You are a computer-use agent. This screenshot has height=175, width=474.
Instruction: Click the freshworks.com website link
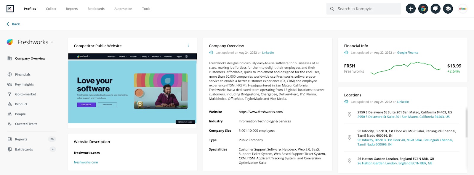tap(86, 162)
